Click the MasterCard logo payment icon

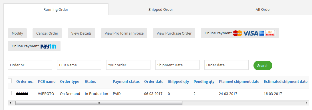click(x=237, y=33)
